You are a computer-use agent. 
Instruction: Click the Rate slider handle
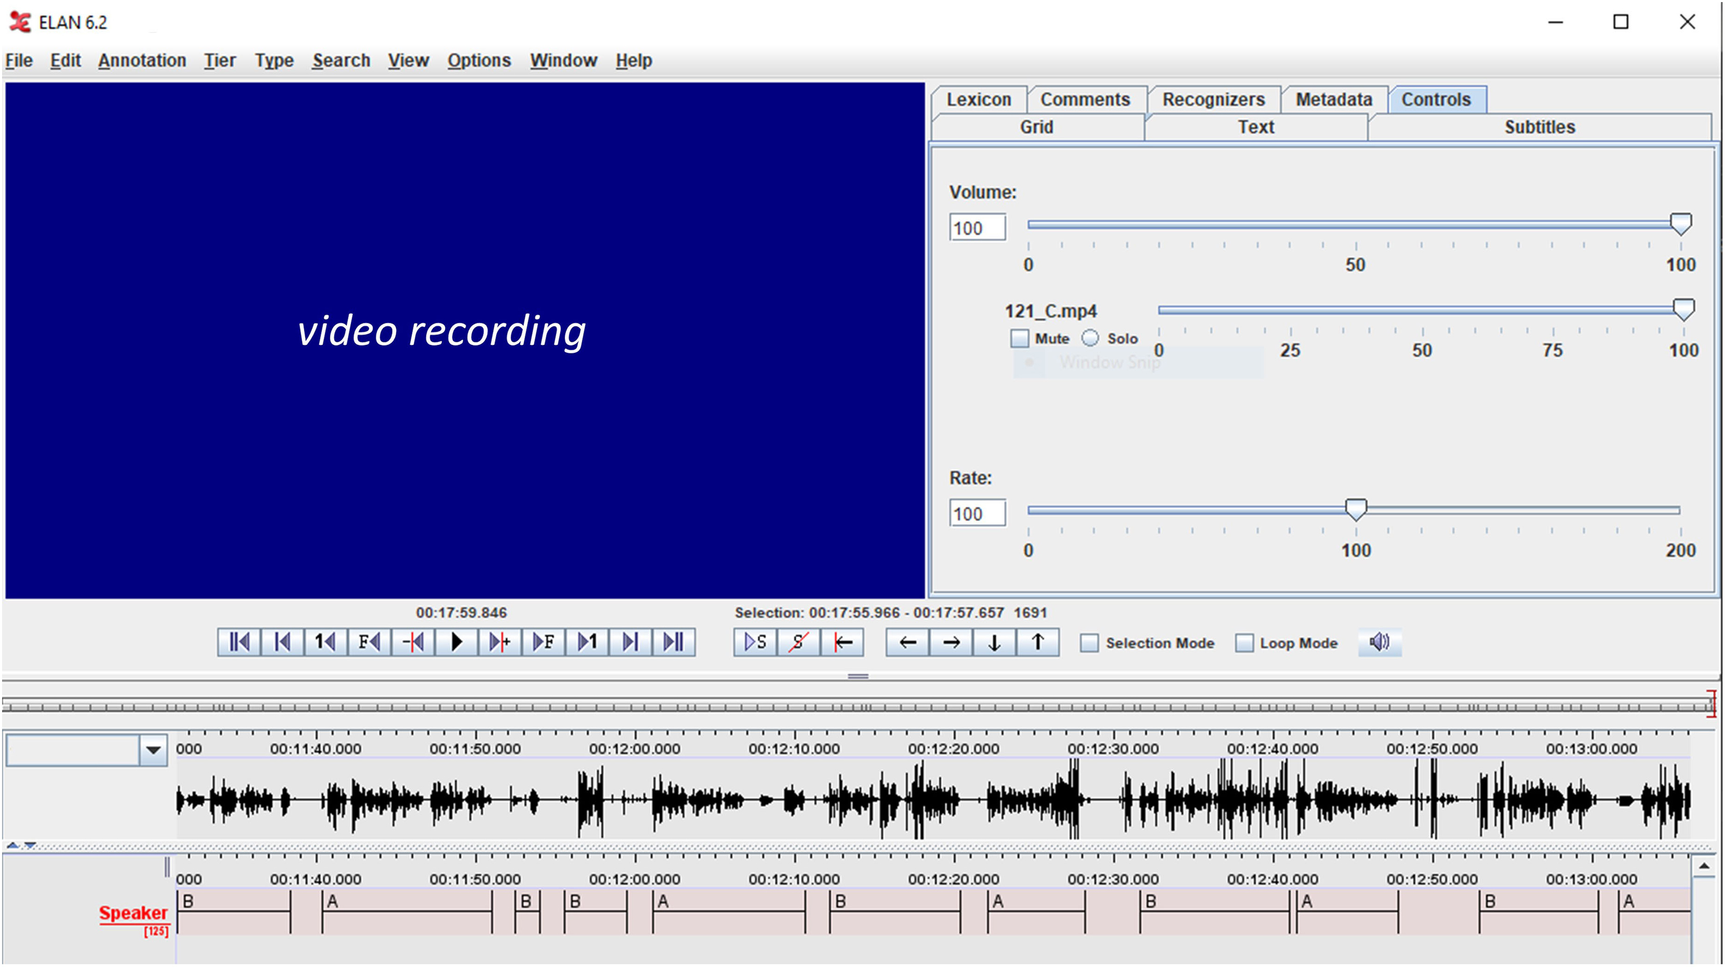(1355, 510)
